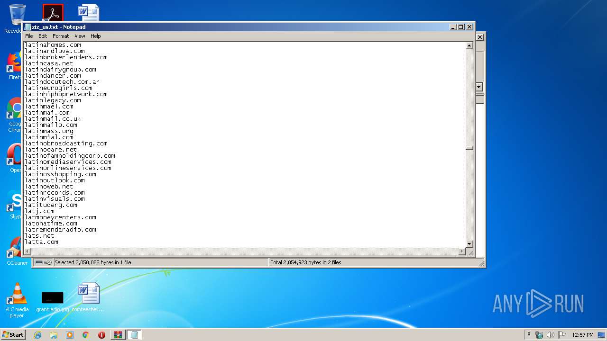Maximize the Notepad window

pyautogui.click(x=461, y=27)
